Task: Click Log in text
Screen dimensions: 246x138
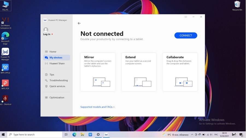Action: [47, 34]
